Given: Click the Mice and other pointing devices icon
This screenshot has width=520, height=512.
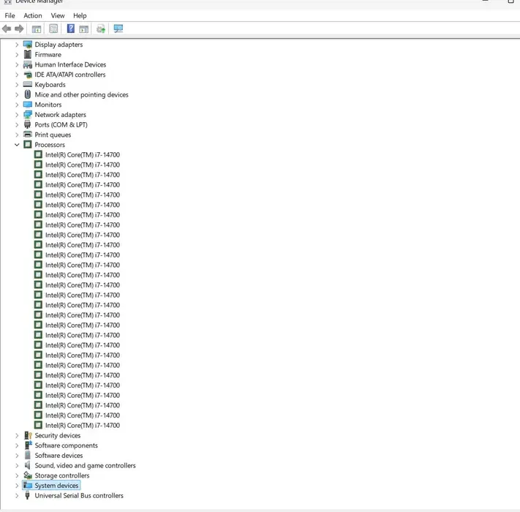Looking at the screenshot, I should 28,94.
